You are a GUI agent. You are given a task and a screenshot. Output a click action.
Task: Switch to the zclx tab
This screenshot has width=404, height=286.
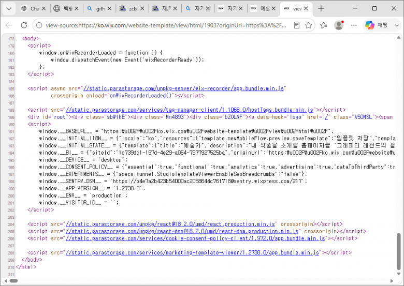click(x=128, y=9)
